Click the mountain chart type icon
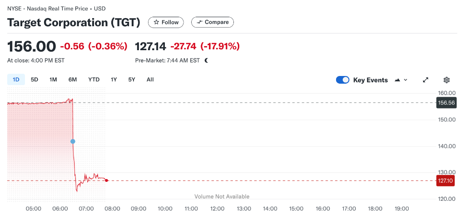The width and height of the screenshot is (465, 218). coord(397,80)
